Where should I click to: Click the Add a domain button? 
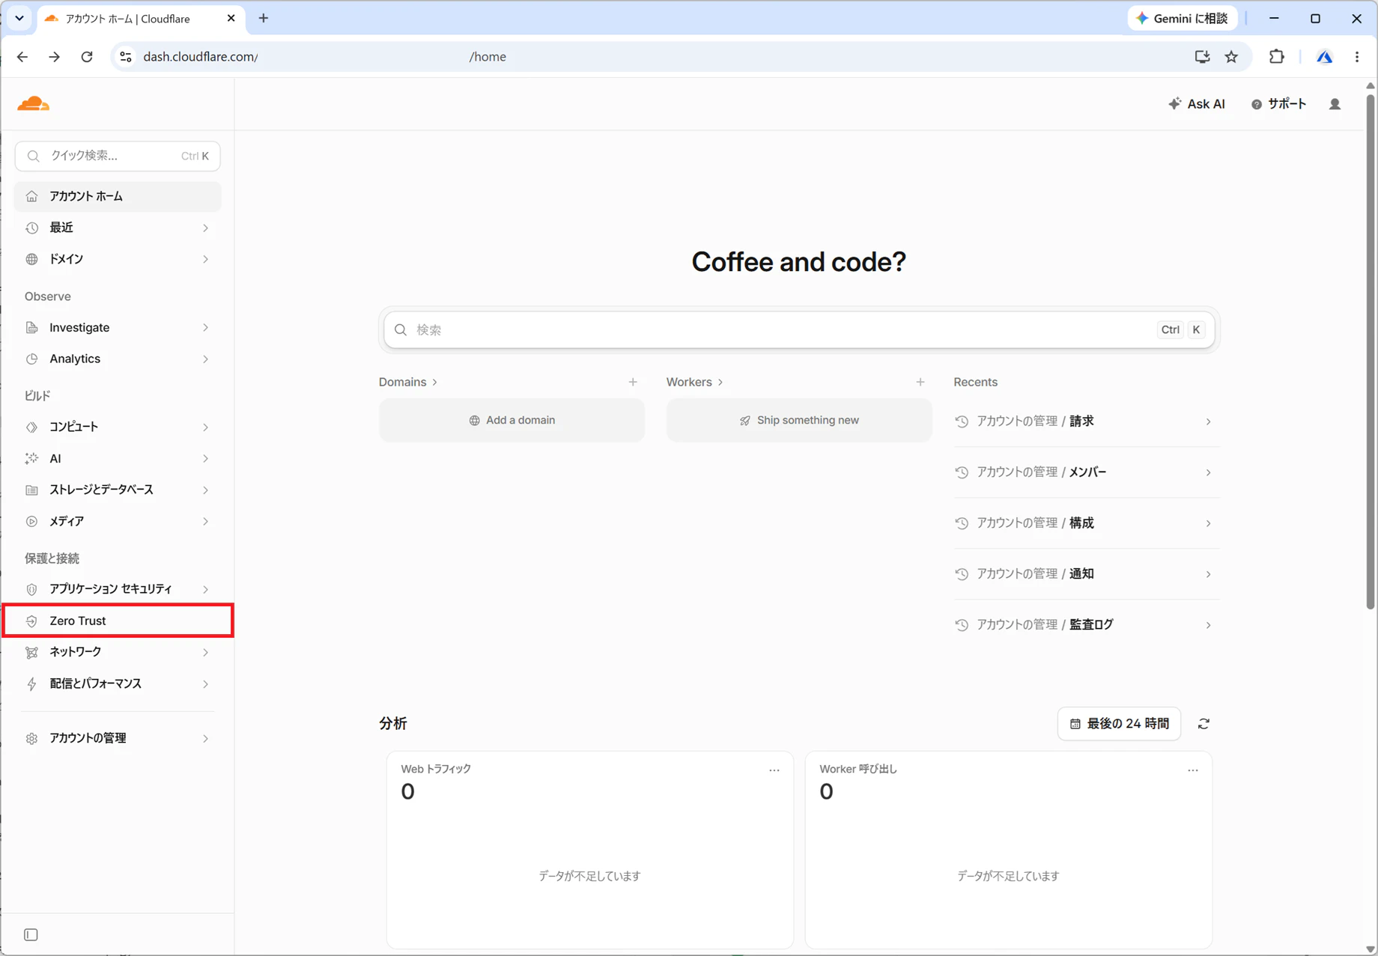tap(512, 420)
